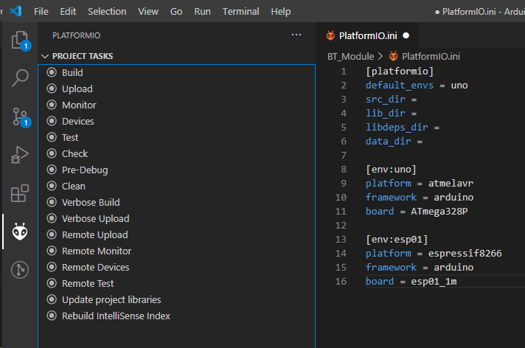The width and height of the screenshot is (525, 348).
Task: Open the Git Graph icon at bottom of activity bar
Action: (x=20, y=270)
